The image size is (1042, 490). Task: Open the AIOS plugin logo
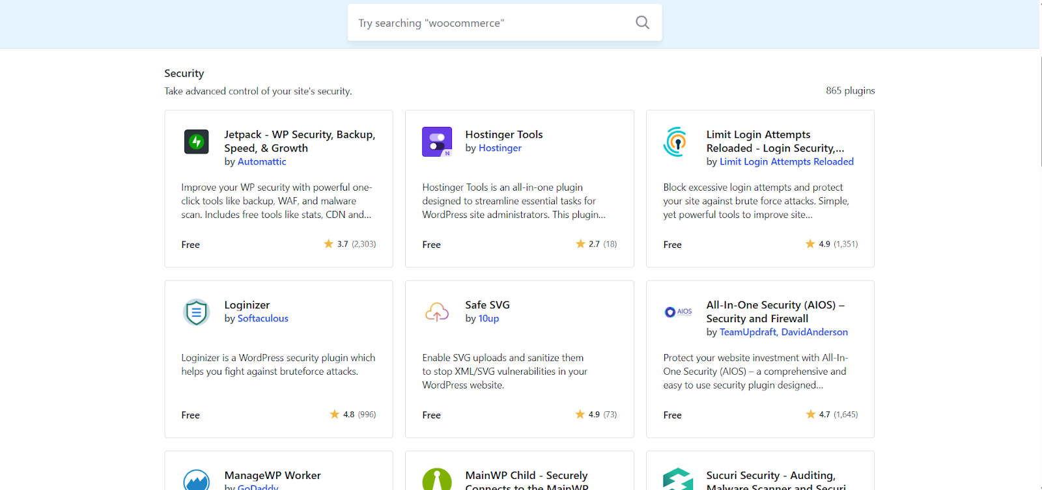[678, 312]
